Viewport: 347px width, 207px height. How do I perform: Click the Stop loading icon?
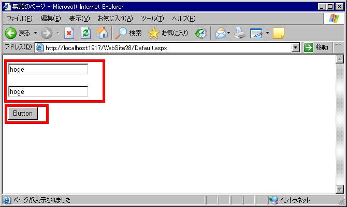click(x=69, y=33)
